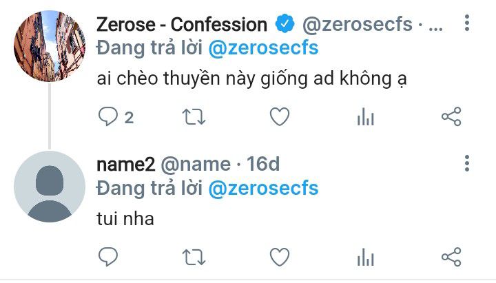View analytics for Zerose's tweet
The width and height of the screenshot is (496, 283).
point(364,118)
